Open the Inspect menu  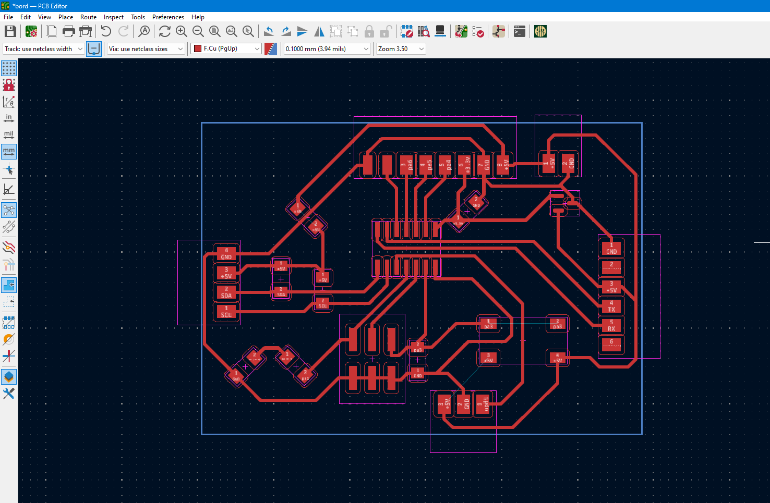[114, 17]
